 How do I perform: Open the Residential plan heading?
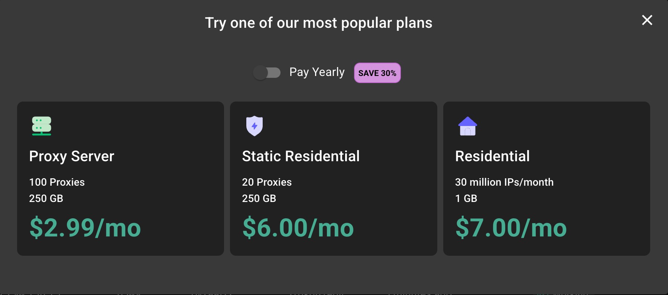492,156
